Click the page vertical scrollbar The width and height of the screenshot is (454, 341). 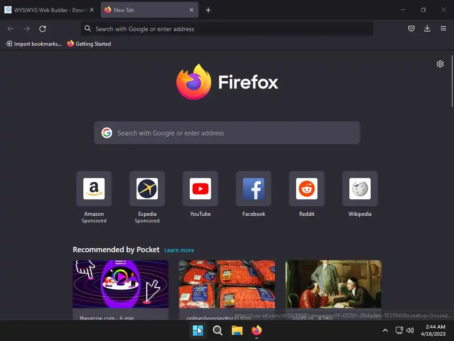pyautogui.click(x=452, y=81)
